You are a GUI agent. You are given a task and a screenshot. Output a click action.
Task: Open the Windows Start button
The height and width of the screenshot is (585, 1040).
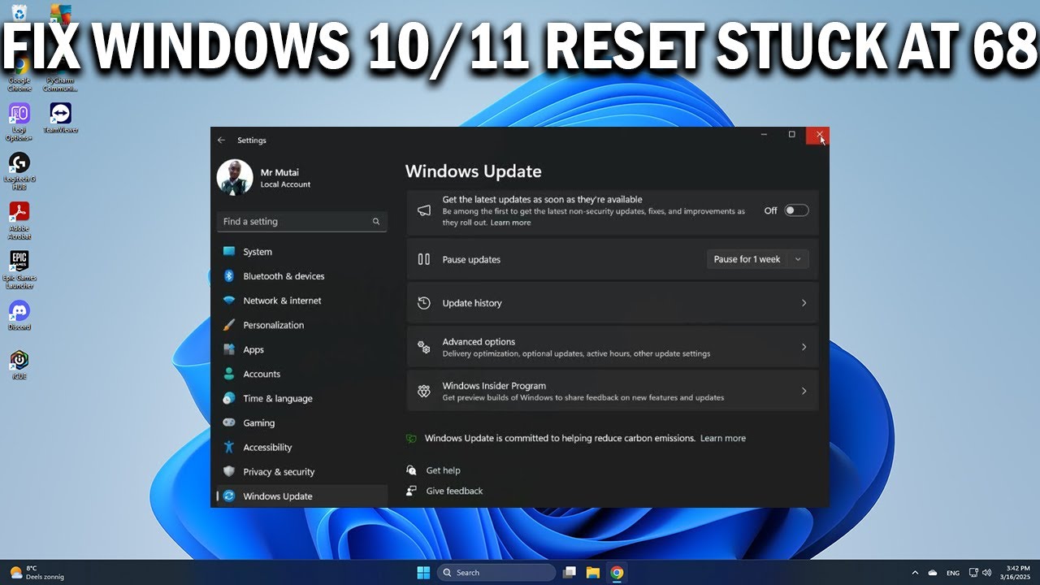coord(423,573)
